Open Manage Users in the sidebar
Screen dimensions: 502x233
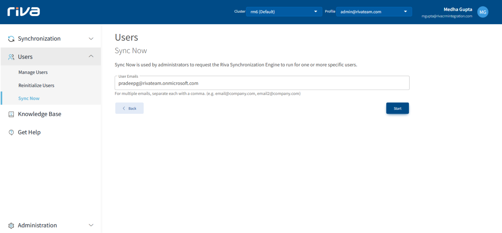(33, 72)
